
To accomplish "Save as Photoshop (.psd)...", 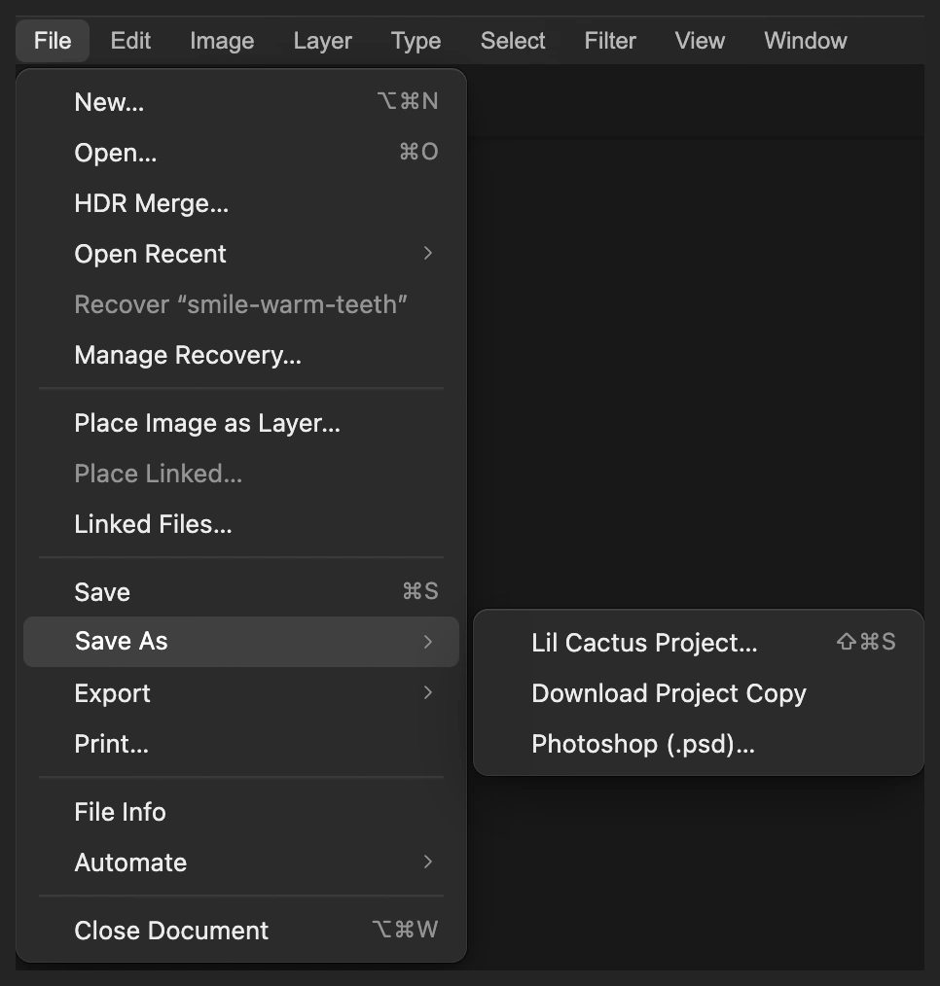I will (699, 744).
